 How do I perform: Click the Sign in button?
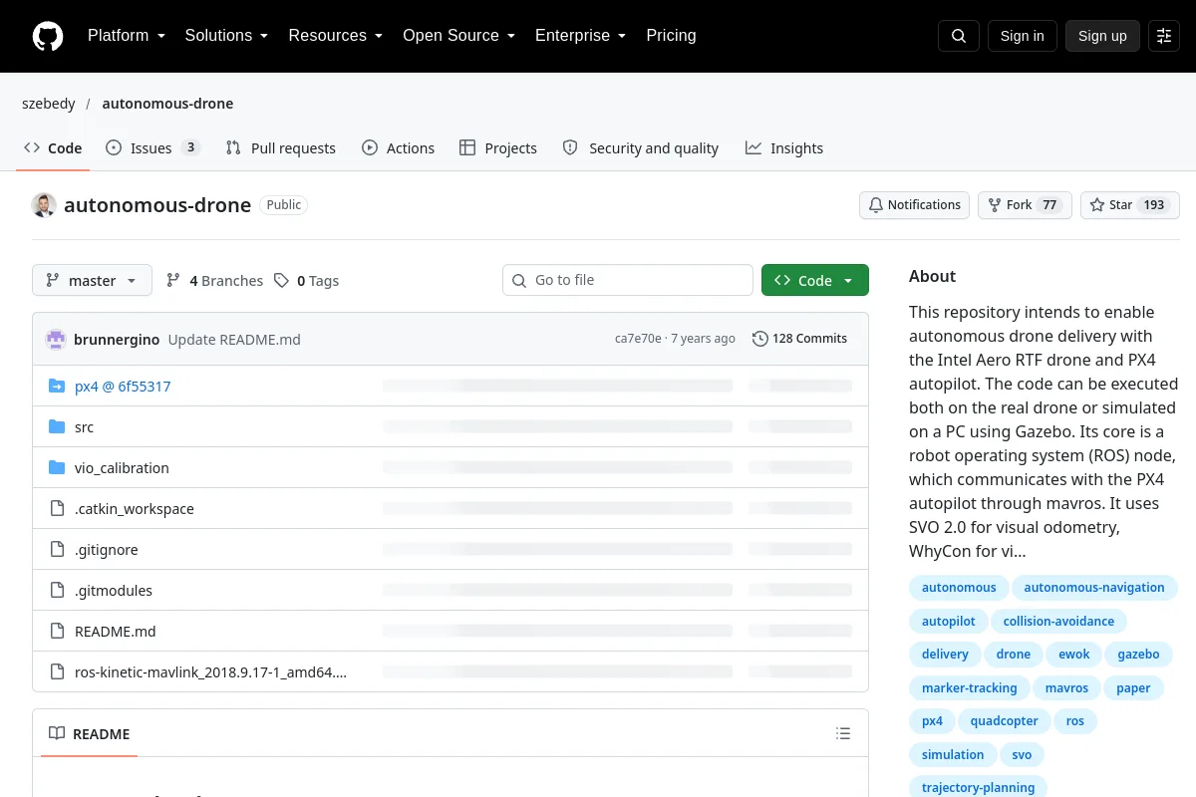[1022, 36]
